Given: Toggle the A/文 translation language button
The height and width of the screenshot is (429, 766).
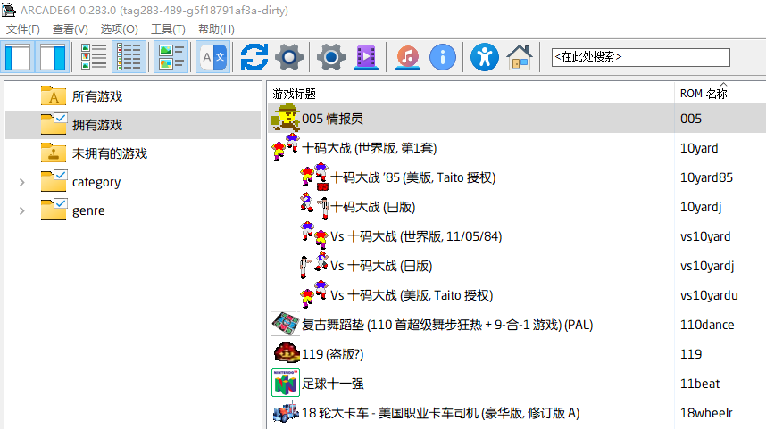Looking at the screenshot, I should click(x=213, y=57).
